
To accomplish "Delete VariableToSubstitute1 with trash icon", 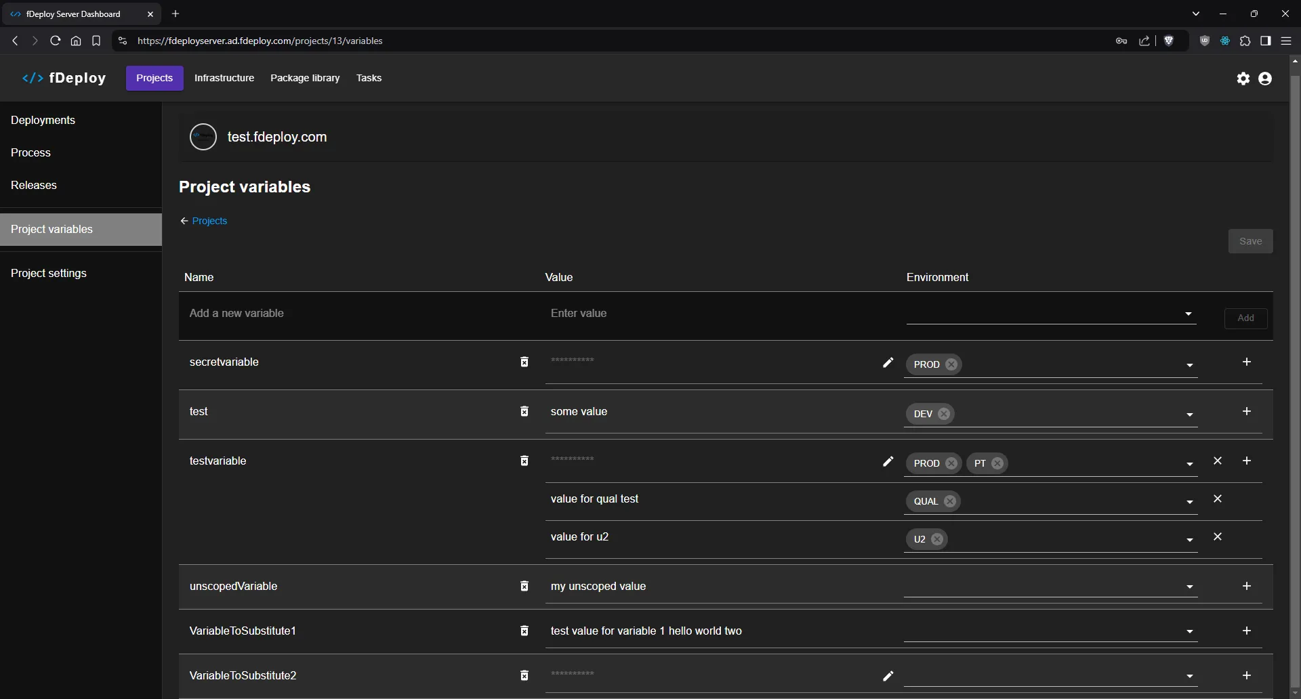I will (x=524, y=631).
